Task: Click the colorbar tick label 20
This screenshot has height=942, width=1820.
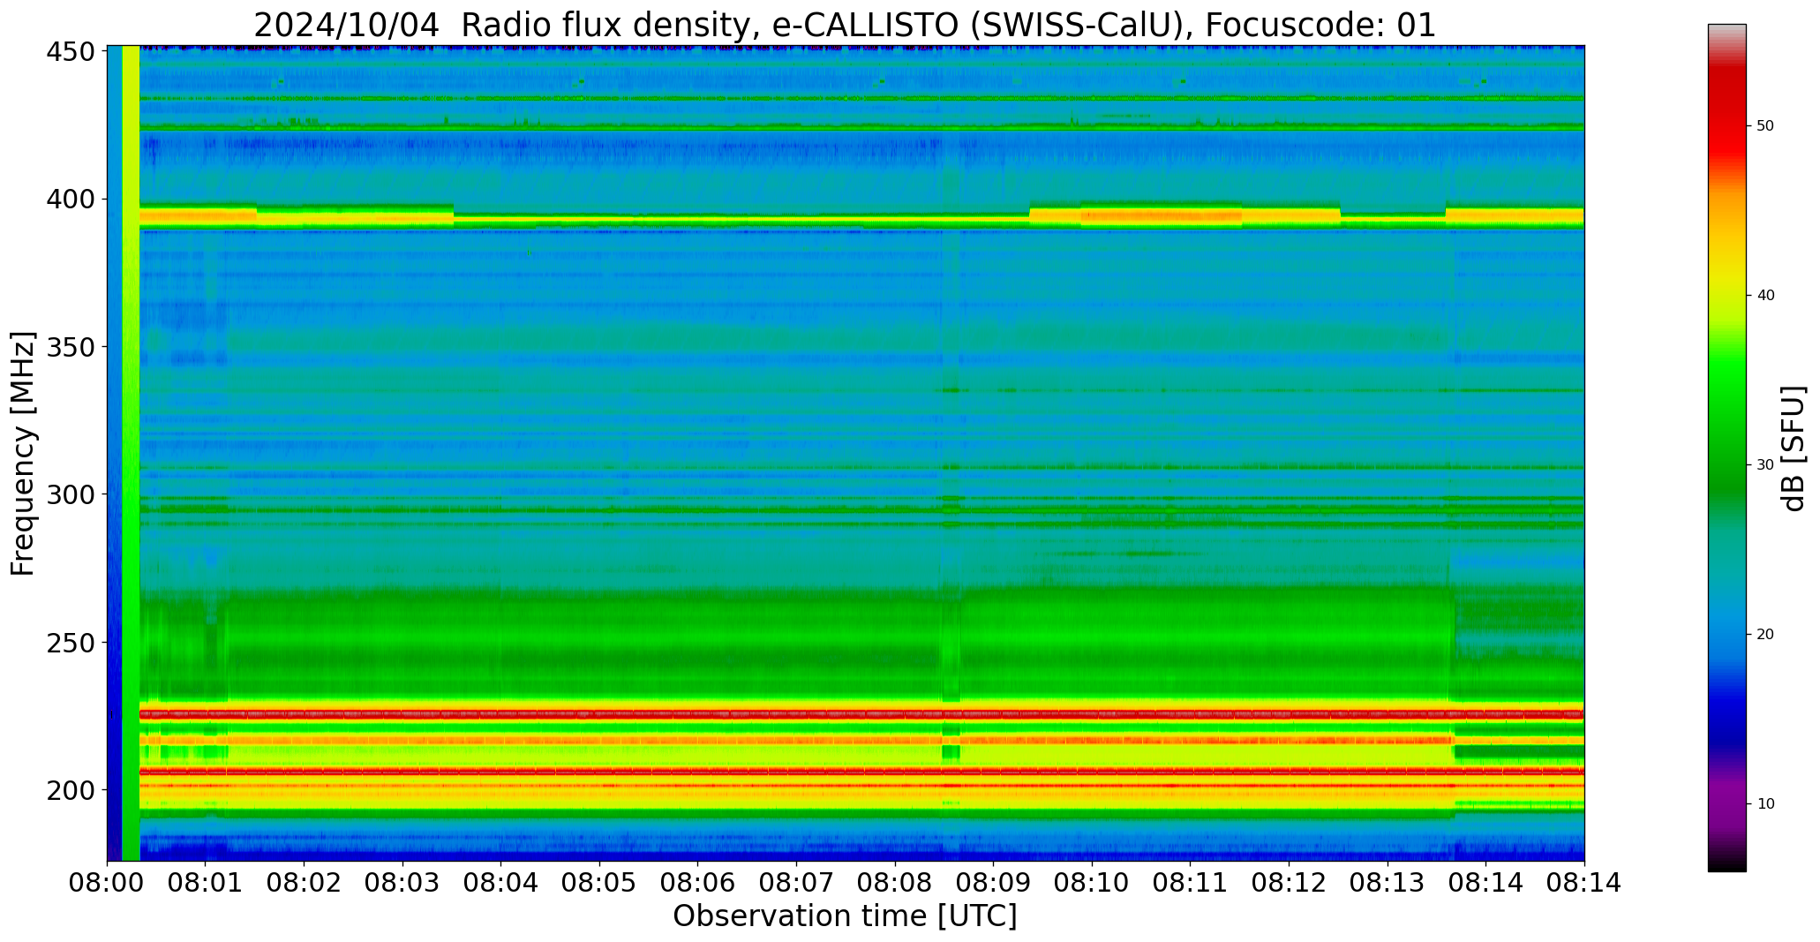Action: 1764,635
